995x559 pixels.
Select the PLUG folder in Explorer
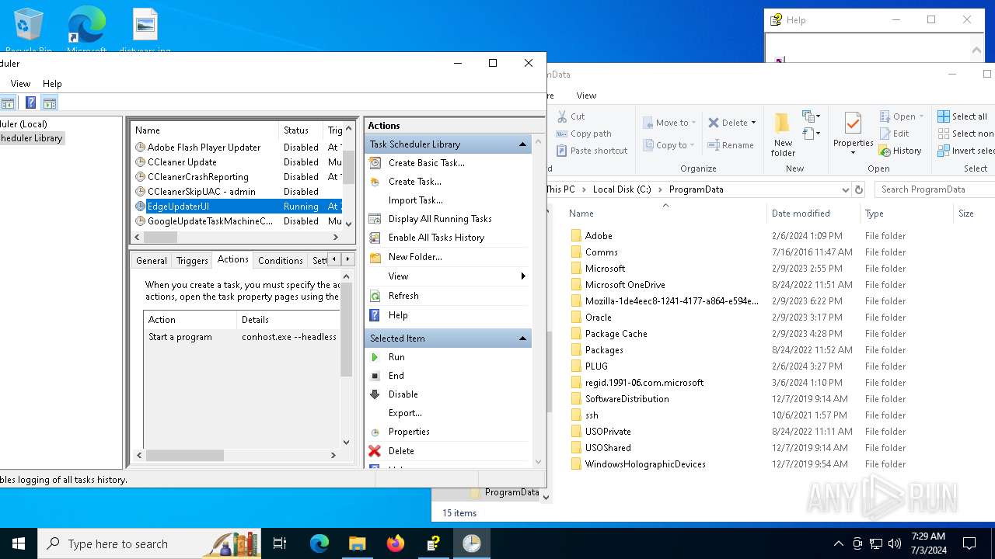(x=596, y=366)
